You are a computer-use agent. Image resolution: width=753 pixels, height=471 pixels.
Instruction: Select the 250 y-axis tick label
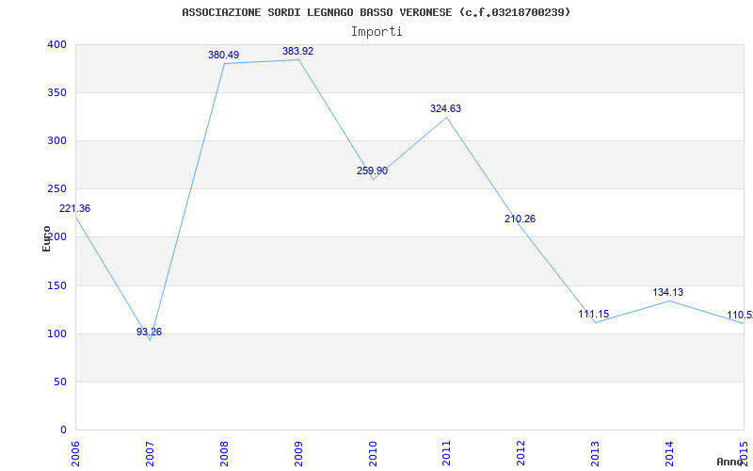click(x=56, y=189)
